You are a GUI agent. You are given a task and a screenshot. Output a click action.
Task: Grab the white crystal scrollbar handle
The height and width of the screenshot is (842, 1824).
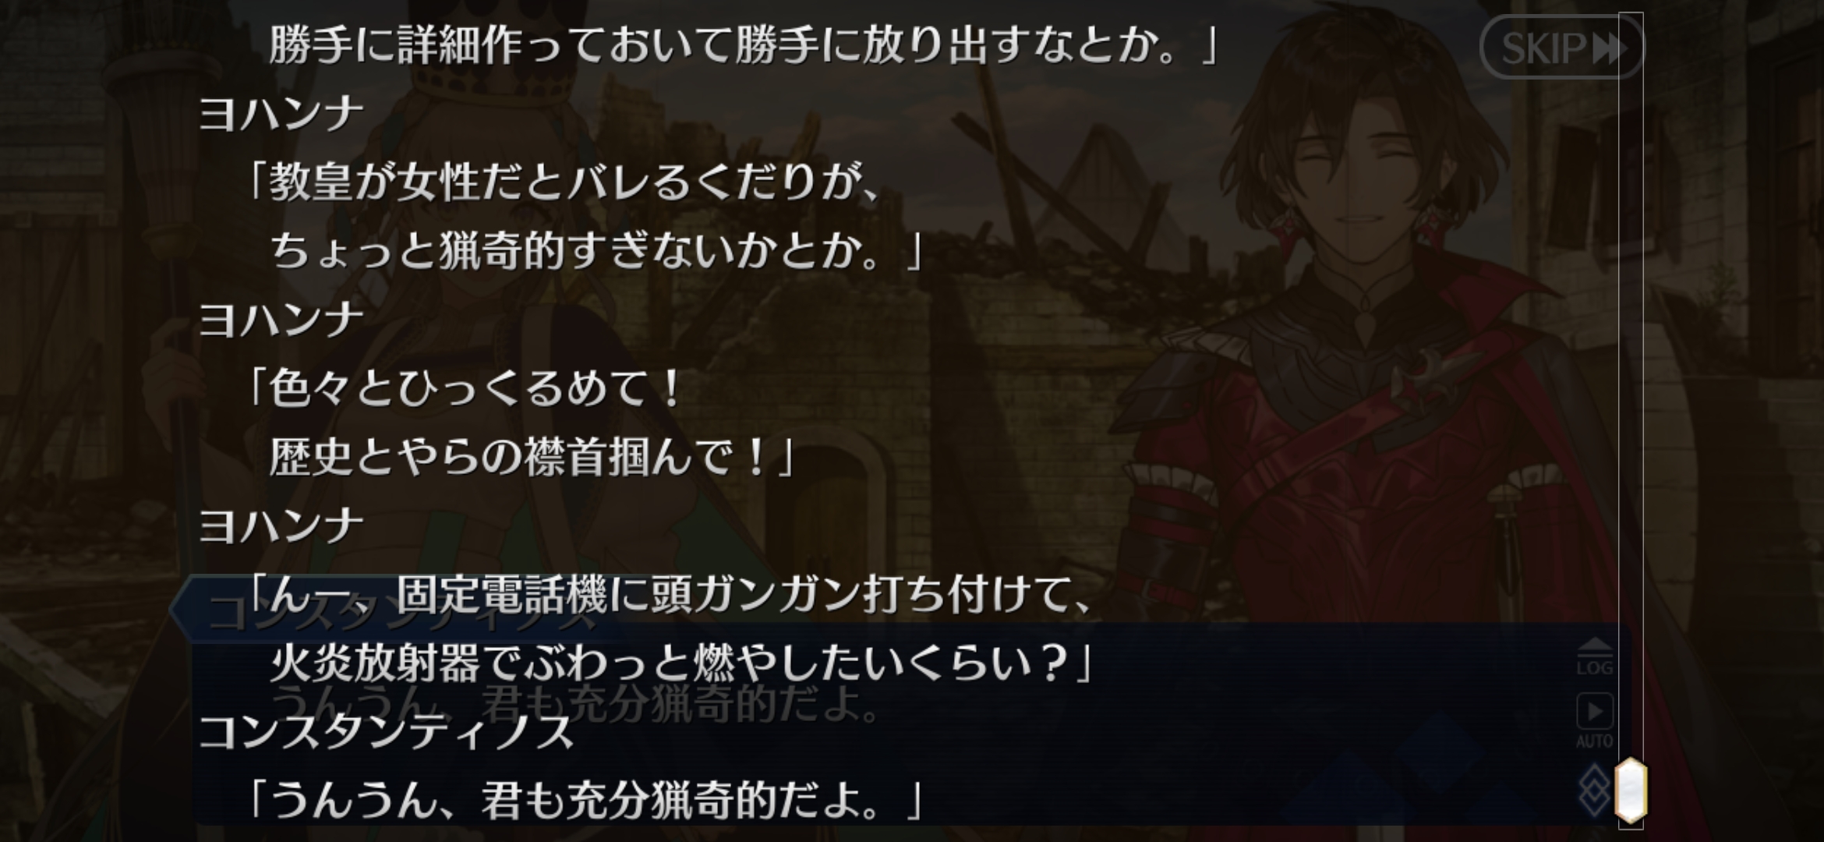click(1631, 791)
